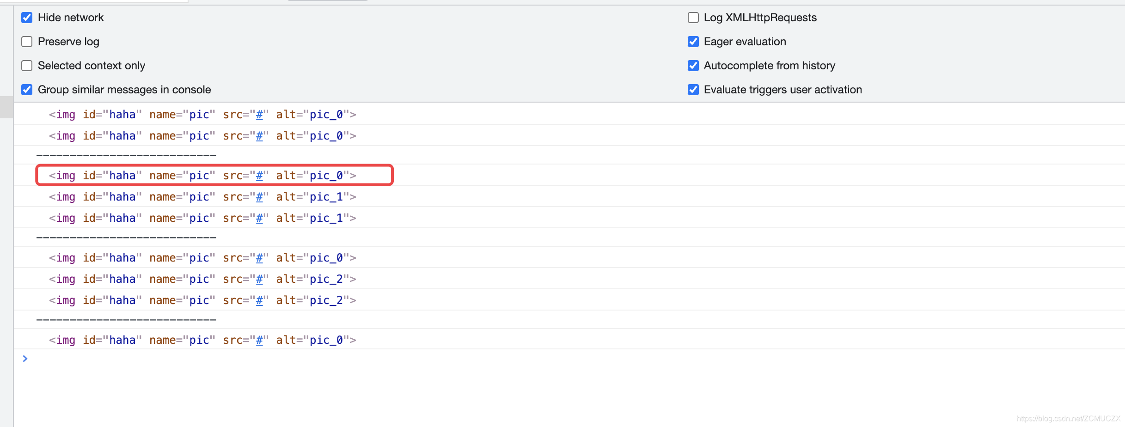Uncheck the Hide network checkbox

pos(27,18)
